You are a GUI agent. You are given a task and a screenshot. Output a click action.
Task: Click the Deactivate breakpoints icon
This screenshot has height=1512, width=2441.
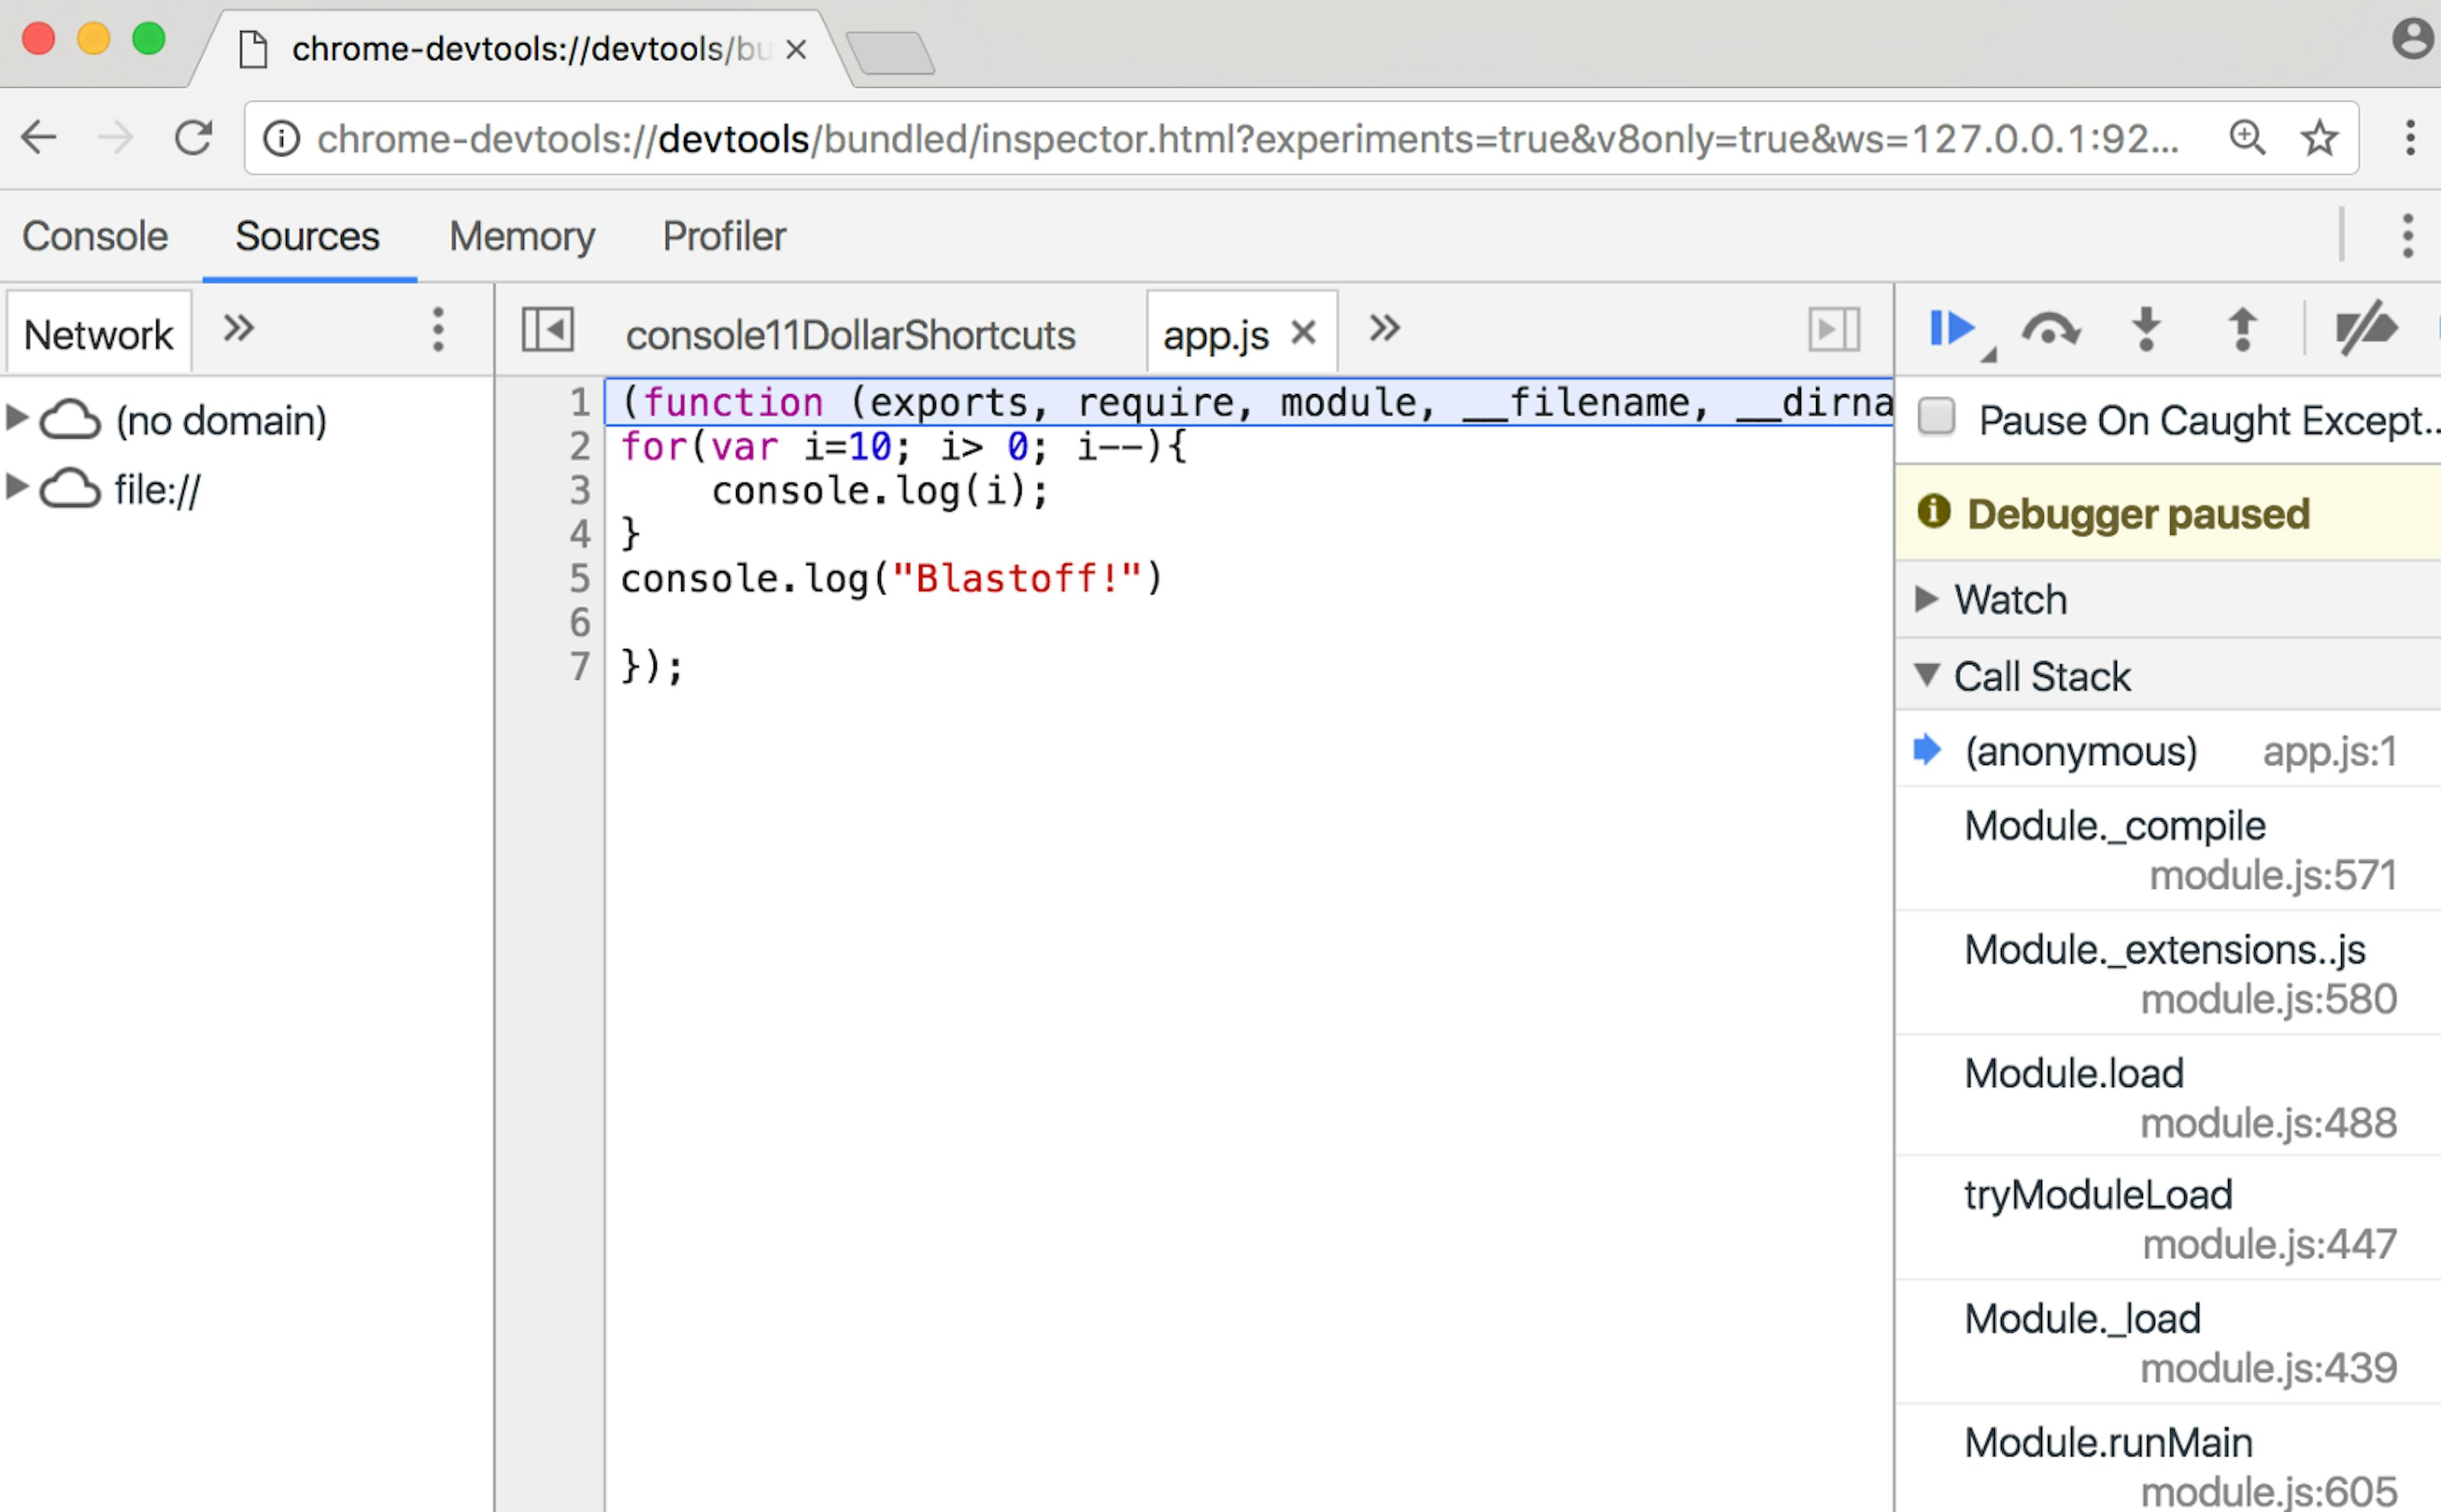(2366, 329)
